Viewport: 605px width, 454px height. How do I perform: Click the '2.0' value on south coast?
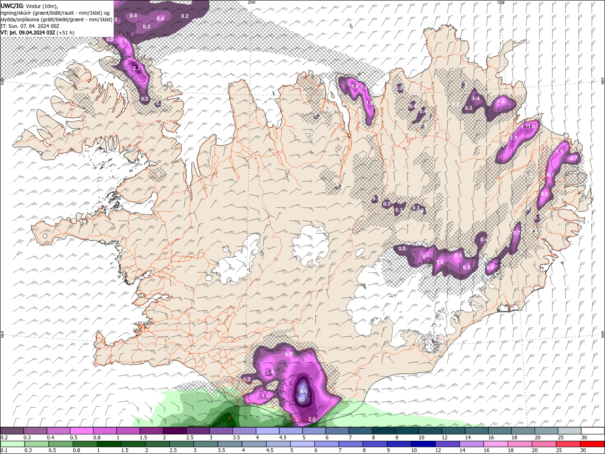pos(312,419)
